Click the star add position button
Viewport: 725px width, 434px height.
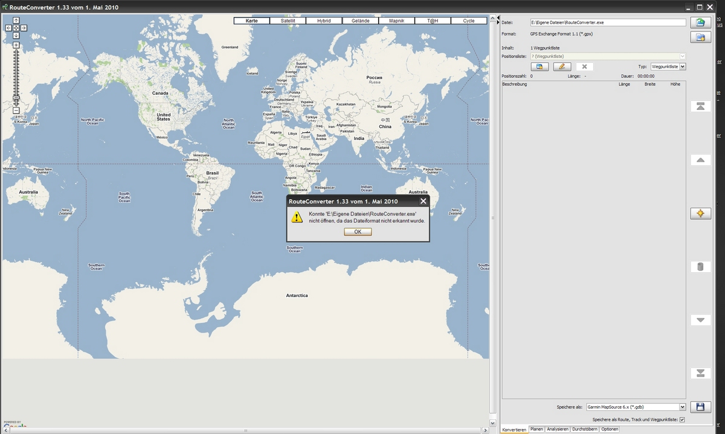pyautogui.click(x=700, y=214)
